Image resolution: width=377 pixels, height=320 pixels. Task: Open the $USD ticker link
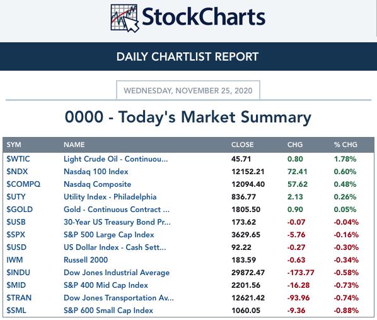click(x=16, y=247)
